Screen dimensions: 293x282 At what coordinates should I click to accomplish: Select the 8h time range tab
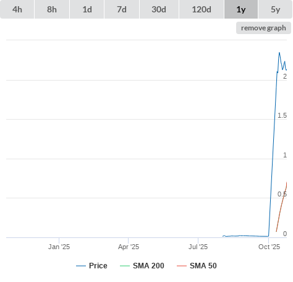click(52, 9)
